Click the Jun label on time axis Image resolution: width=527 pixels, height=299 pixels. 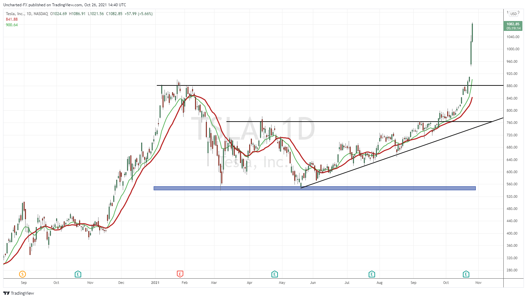pos(313,283)
